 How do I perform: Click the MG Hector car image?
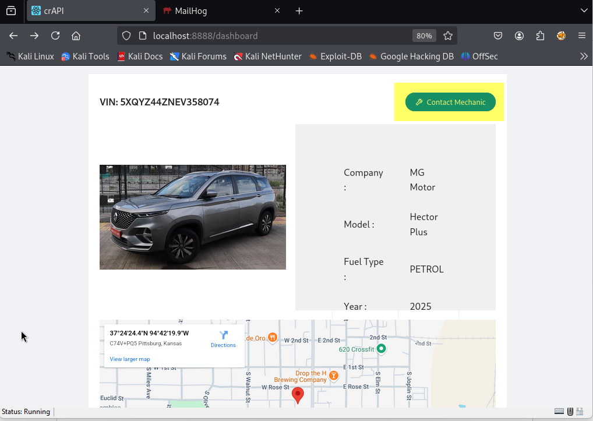point(192,217)
